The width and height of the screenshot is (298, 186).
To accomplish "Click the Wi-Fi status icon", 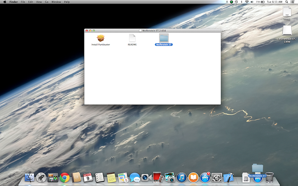I will 246,2.
